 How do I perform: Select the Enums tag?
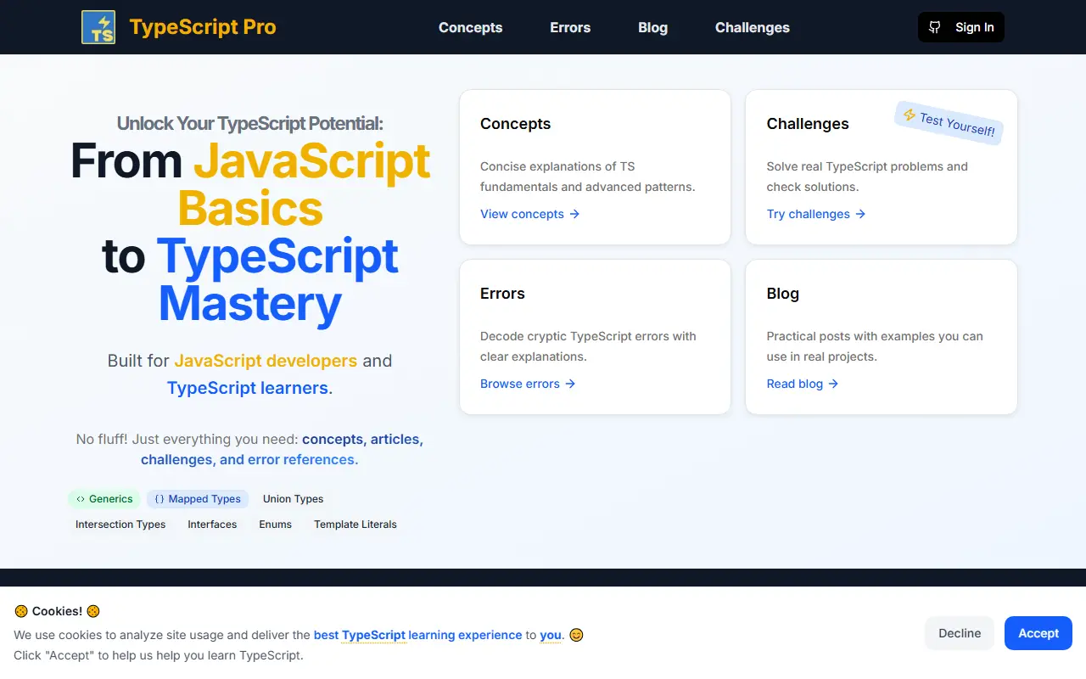click(276, 525)
